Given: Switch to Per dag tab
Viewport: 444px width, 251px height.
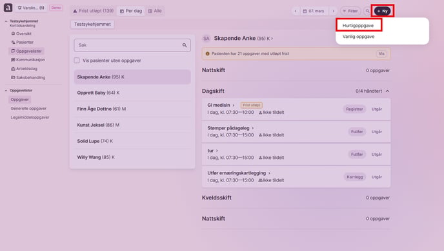Looking at the screenshot, I should (131, 11).
